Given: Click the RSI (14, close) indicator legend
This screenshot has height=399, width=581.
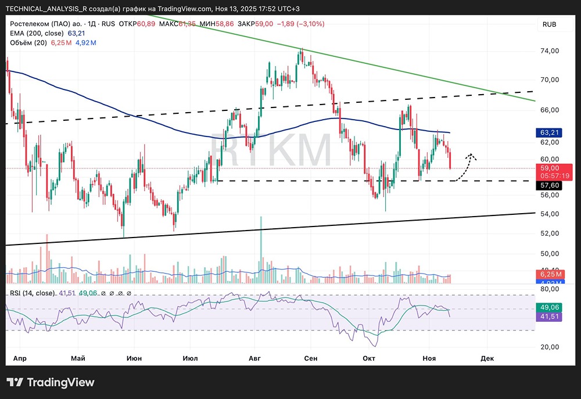Looking at the screenshot, I should pos(32,293).
